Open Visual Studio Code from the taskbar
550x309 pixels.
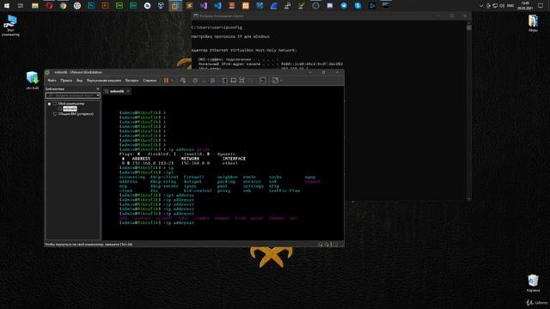click(x=217, y=6)
